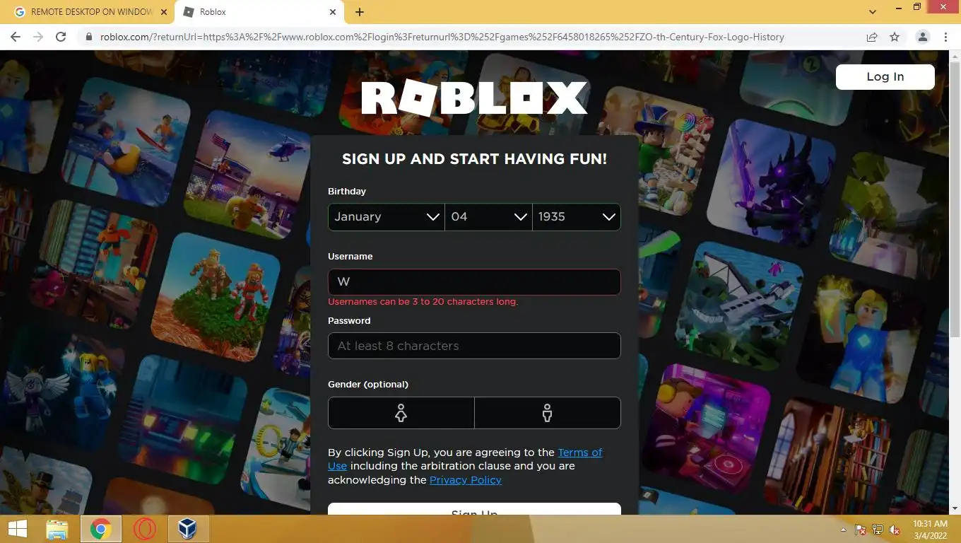Viewport: 961px width, 543px height.
Task: Go back in Chrome
Action: [16, 37]
